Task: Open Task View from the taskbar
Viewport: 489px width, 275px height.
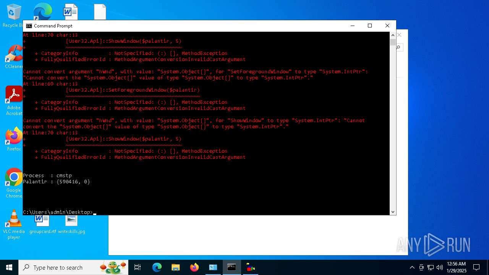Action: (x=138, y=267)
